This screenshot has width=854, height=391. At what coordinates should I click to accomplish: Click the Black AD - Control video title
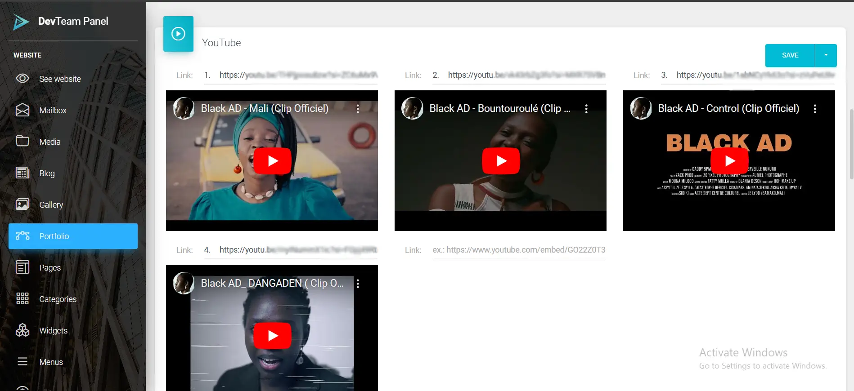[x=728, y=108]
